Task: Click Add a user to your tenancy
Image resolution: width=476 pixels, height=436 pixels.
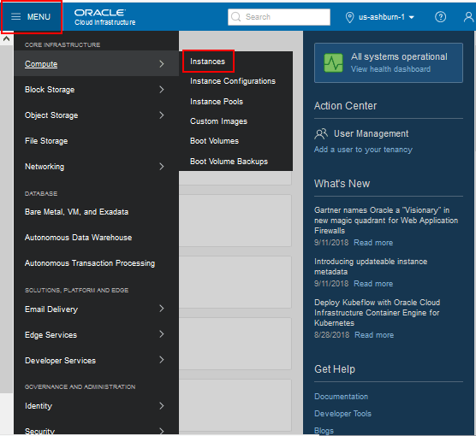Action: (x=363, y=150)
